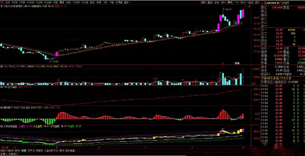Click the 统计 statistics button
The height and width of the screenshot is (156, 305).
click(223, 3)
